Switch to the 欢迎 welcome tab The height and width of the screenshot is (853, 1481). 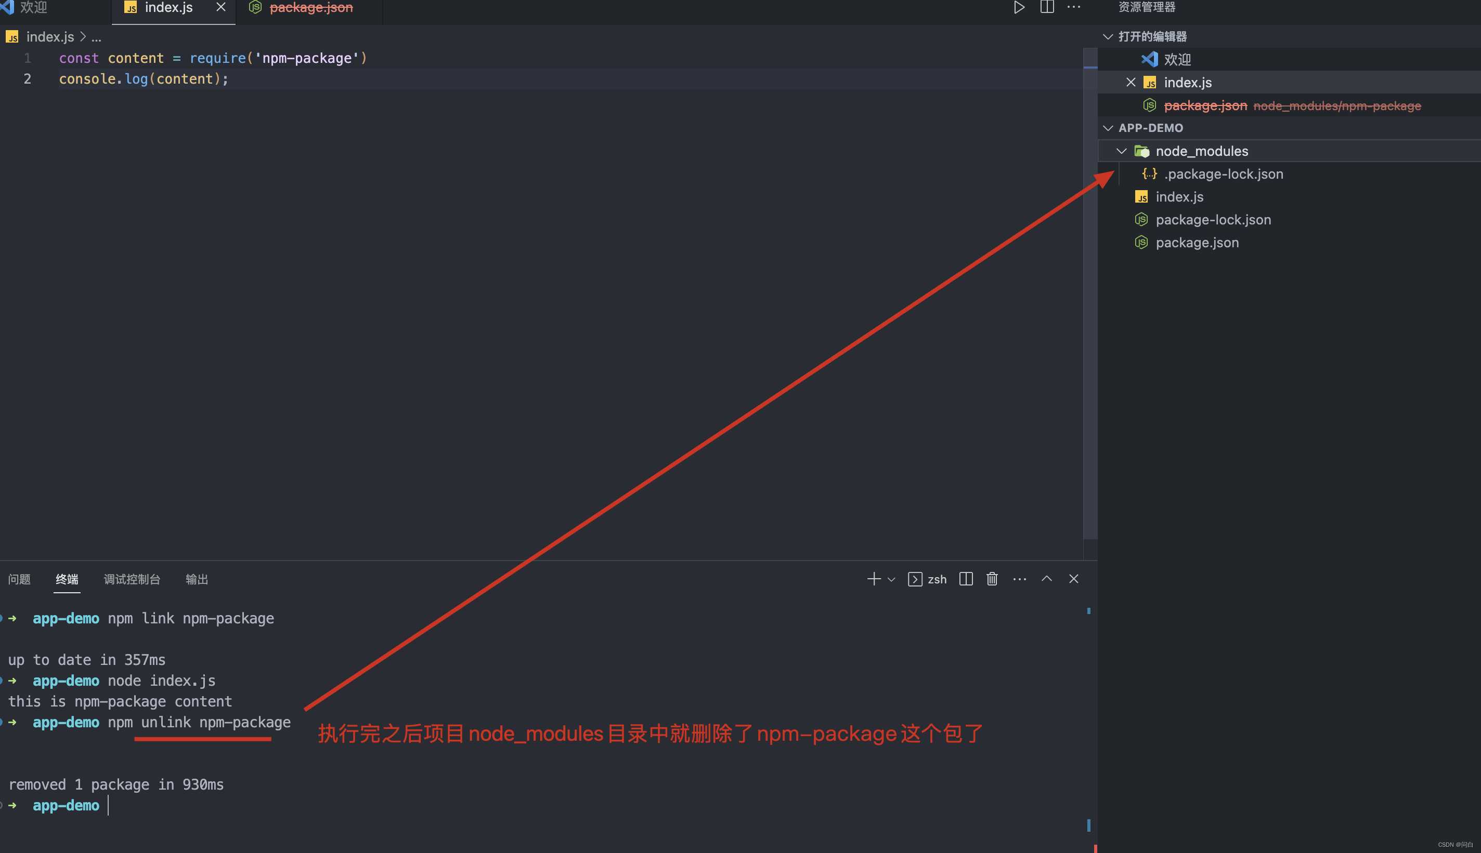click(x=34, y=8)
